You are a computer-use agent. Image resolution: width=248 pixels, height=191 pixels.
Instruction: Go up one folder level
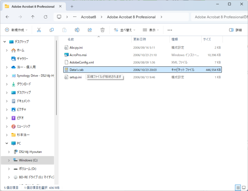click(33, 17)
